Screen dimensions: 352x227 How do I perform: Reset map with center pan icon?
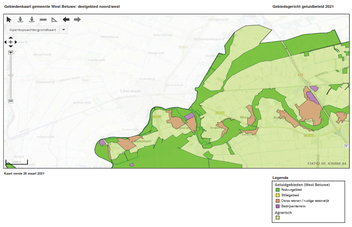pos(11,42)
